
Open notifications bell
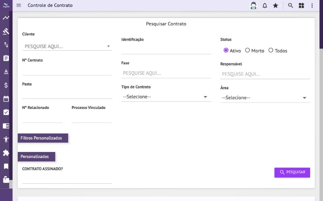tap(265, 6)
